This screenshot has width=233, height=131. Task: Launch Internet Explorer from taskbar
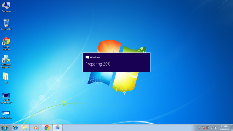point(15,127)
